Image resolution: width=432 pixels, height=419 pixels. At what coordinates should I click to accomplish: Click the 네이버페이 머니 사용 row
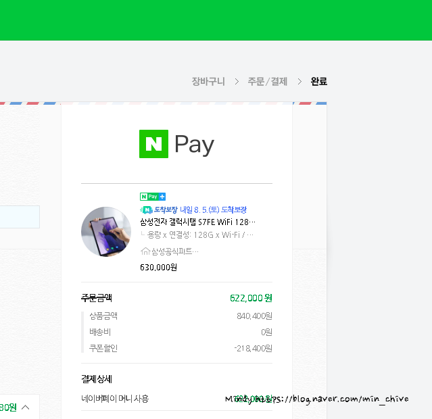176,399
